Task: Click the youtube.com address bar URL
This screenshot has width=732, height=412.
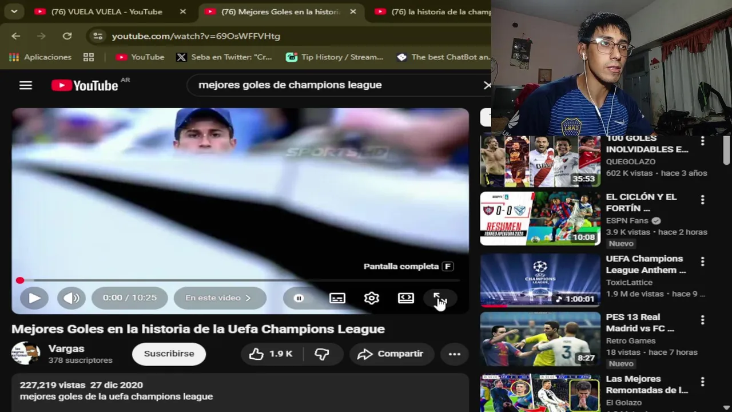Action: point(196,36)
